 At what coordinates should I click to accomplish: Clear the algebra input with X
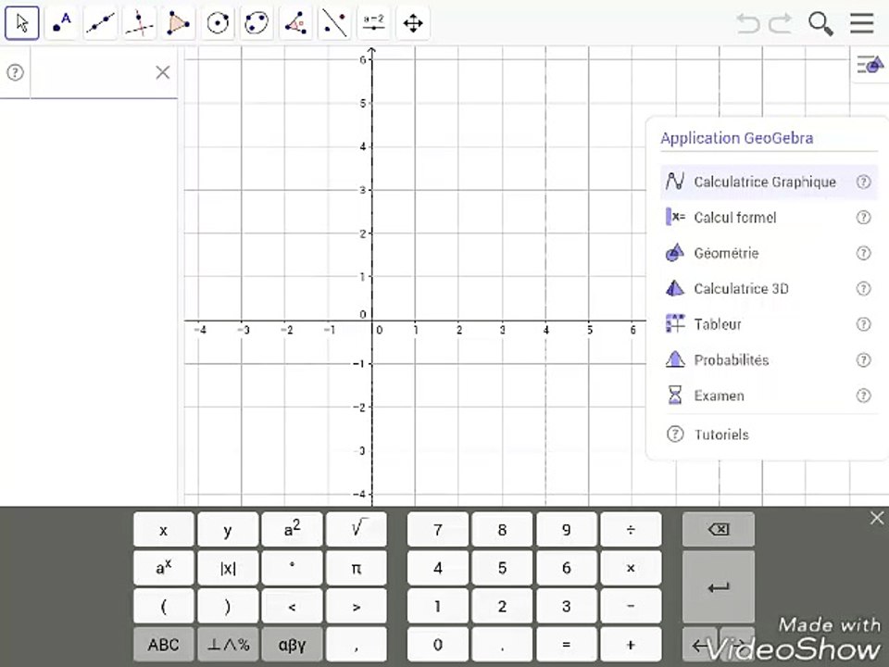coord(163,72)
